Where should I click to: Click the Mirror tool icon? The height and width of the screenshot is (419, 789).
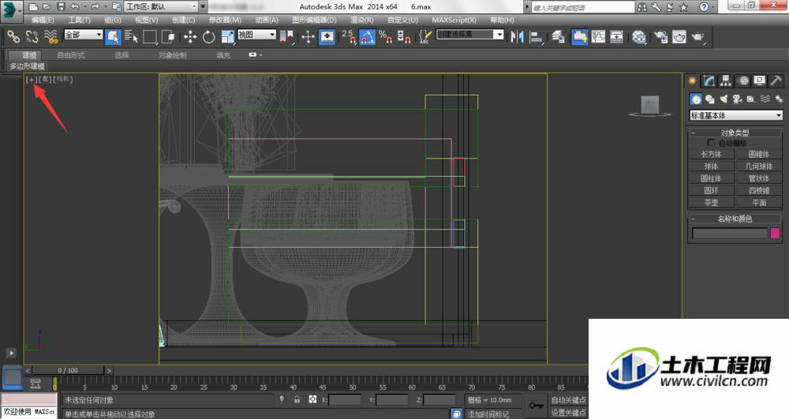[517, 37]
